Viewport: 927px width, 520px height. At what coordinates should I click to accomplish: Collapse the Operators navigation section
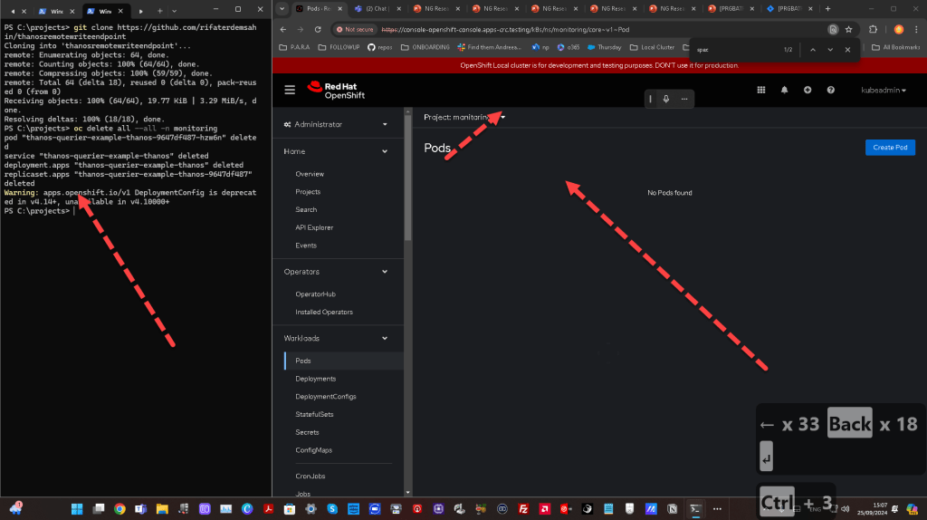click(336, 272)
